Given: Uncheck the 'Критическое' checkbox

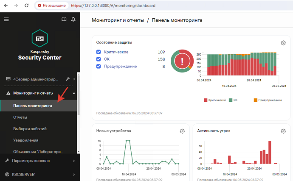Looking at the screenshot, I should coord(99,52).
